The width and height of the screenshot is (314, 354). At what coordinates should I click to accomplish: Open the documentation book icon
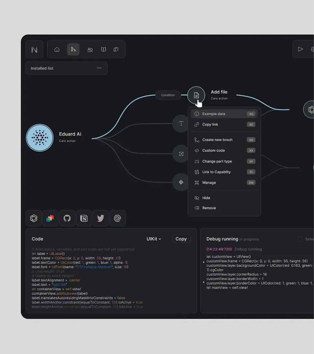point(103,49)
